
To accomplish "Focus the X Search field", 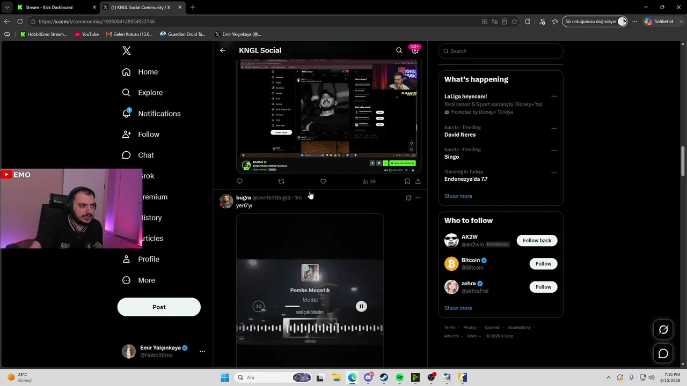I will (501, 51).
